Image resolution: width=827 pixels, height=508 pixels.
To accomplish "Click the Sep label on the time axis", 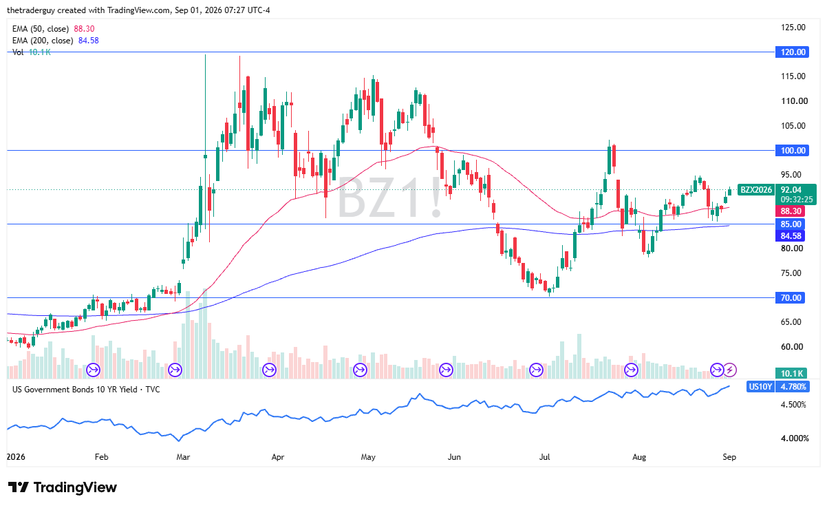I will (x=730, y=456).
